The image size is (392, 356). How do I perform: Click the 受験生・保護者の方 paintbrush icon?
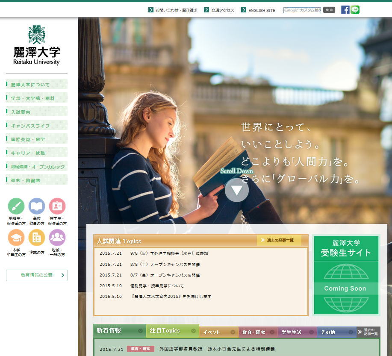point(16,206)
